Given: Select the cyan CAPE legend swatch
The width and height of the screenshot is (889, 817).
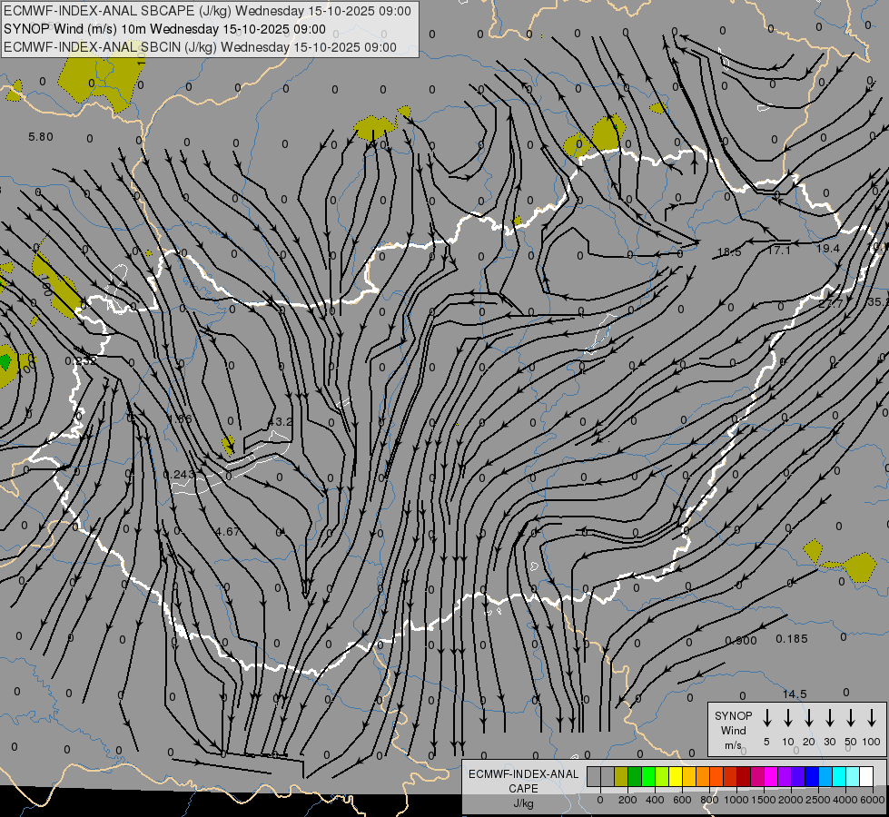Looking at the screenshot, I should coord(839,776).
